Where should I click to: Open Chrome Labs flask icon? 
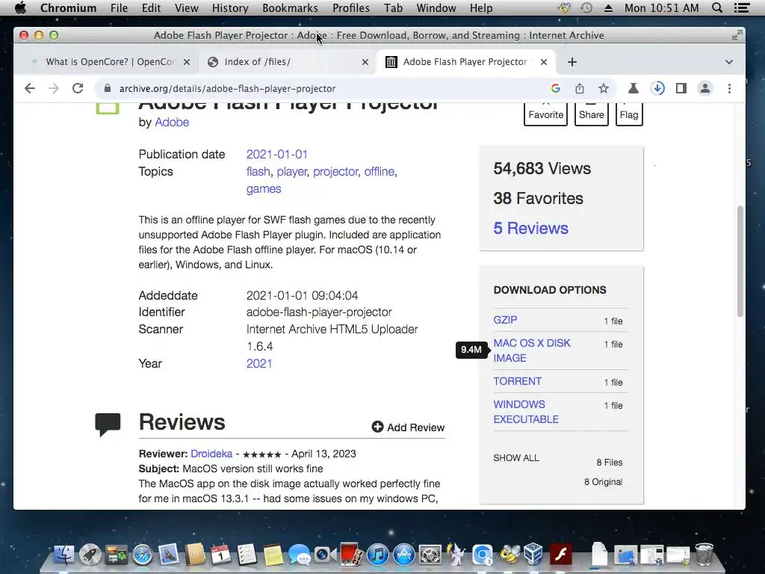tap(634, 88)
